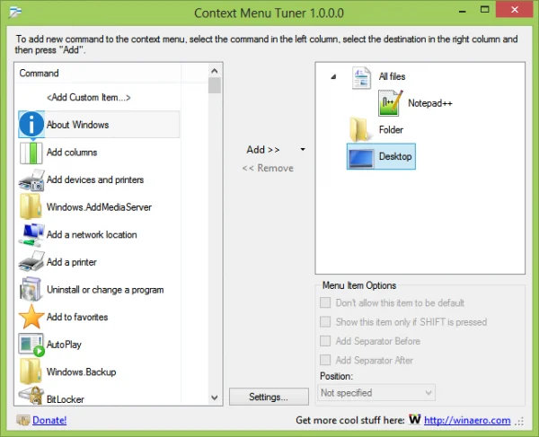Click the BitLocker padlock icon
This screenshot has height=437, width=539.
point(31,397)
